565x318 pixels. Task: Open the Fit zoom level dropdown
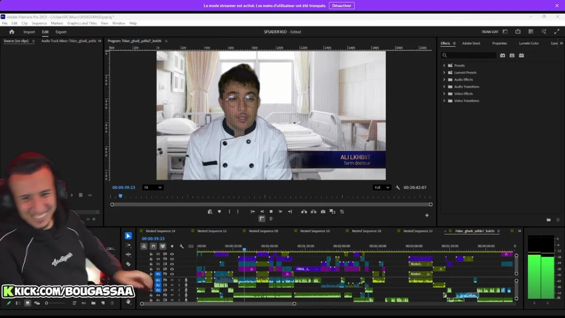153,187
